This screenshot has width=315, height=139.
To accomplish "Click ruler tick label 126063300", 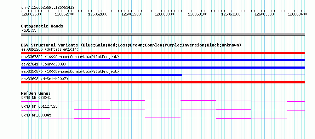I will [264, 14].
